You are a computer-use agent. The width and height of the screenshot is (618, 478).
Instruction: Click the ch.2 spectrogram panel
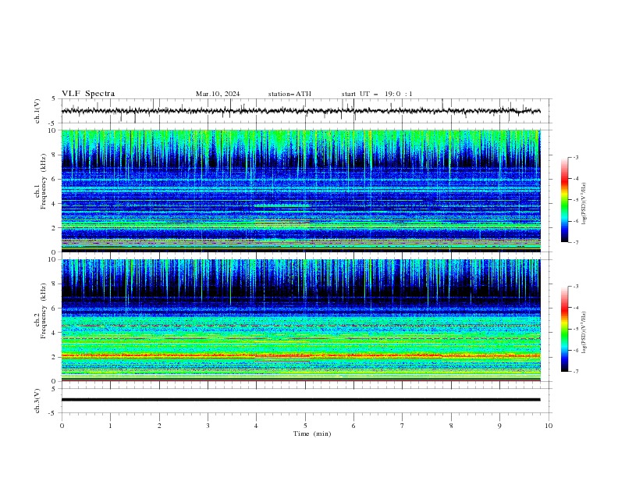click(x=300, y=320)
